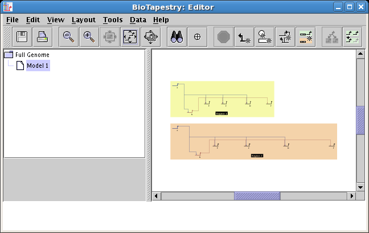369x233 pixels.
Task: Open the Tools menu
Action: [113, 19]
